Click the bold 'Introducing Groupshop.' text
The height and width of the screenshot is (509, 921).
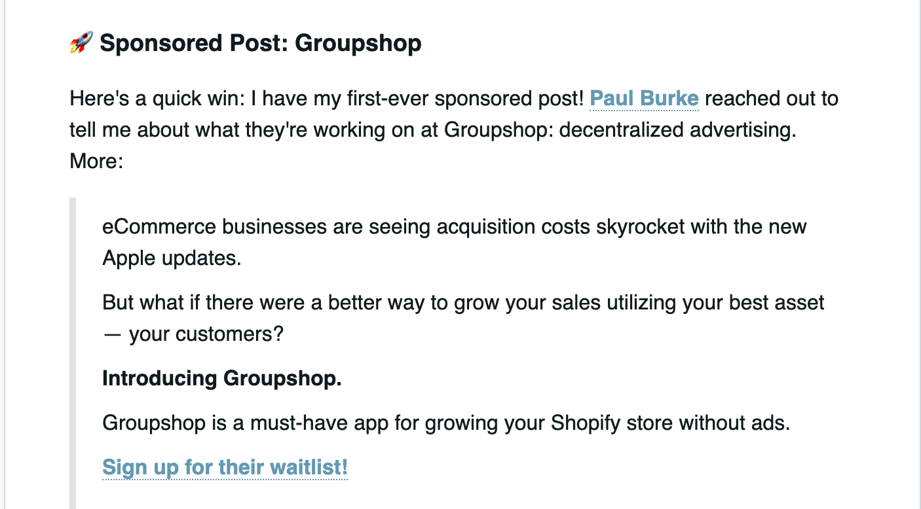(x=222, y=379)
